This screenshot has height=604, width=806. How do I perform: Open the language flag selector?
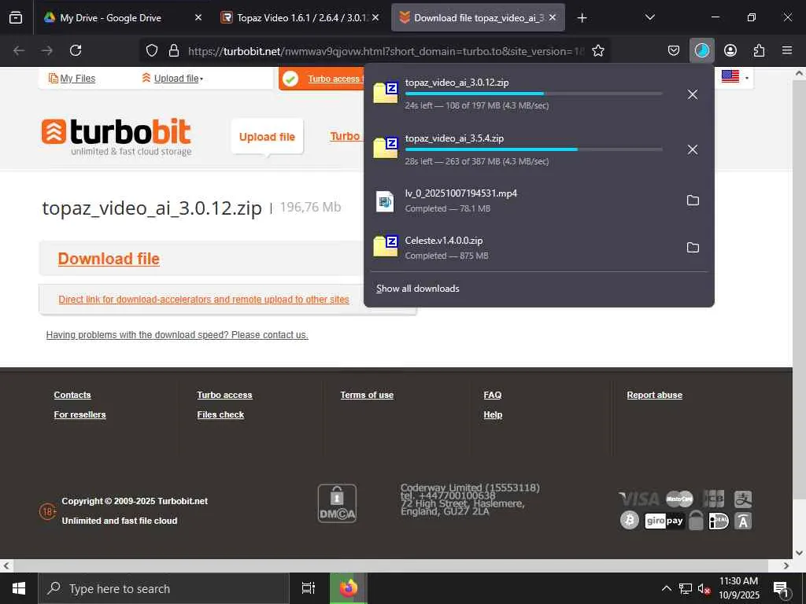click(734, 77)
